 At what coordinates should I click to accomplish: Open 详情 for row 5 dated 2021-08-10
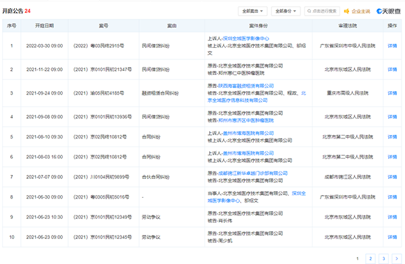(x=392, y=136)
